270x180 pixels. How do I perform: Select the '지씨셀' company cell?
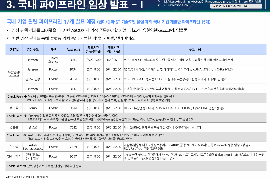tap(14, 147)
